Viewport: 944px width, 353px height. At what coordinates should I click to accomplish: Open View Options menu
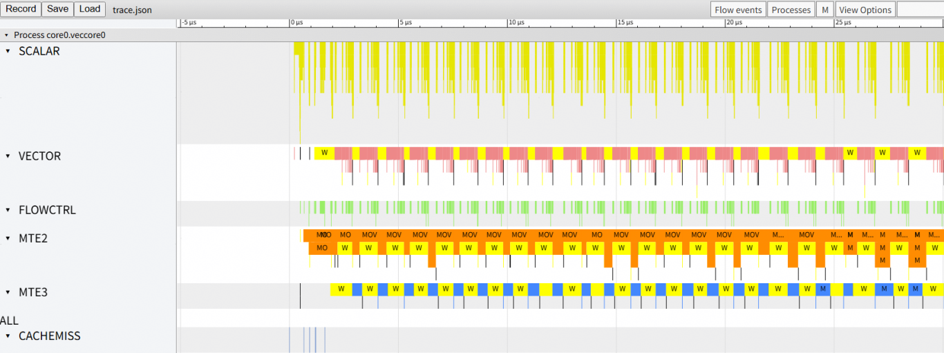(865, 10)
